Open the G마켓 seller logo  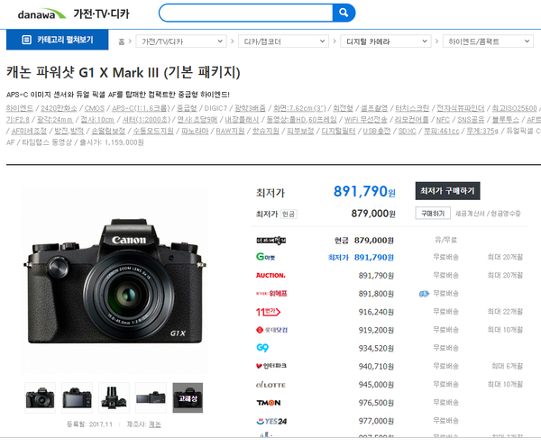265,257
